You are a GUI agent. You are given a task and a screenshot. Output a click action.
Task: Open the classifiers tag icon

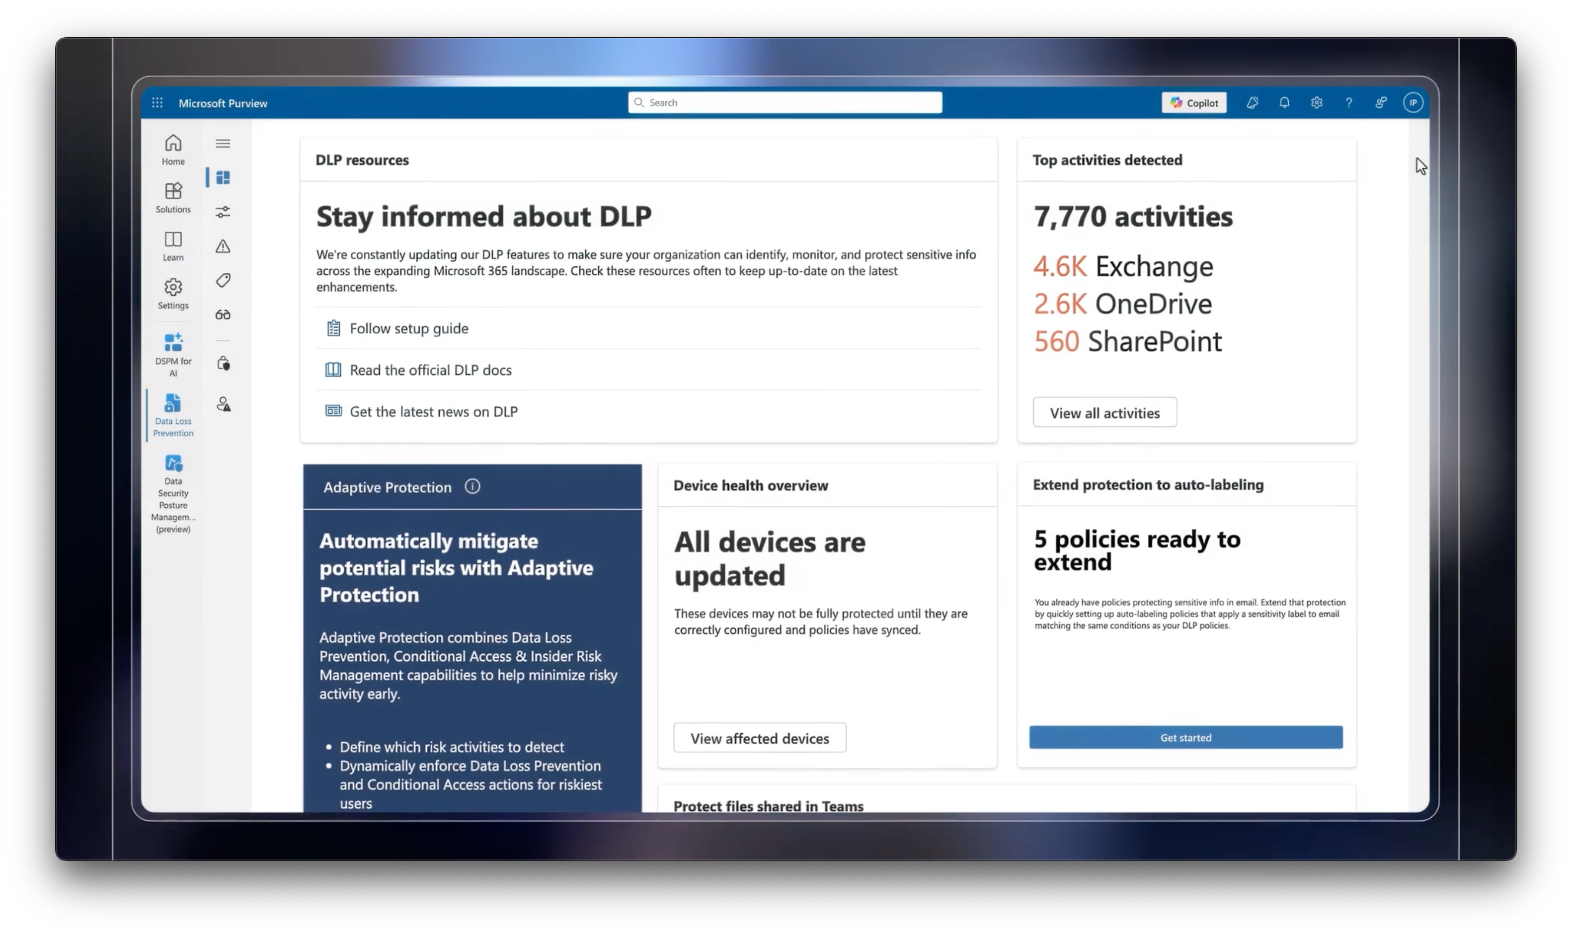[223, 280]
